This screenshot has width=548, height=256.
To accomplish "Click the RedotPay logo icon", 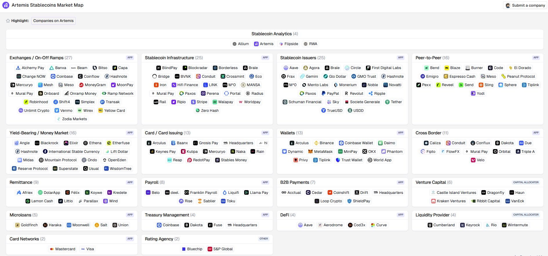I will [x=190, y=160].
